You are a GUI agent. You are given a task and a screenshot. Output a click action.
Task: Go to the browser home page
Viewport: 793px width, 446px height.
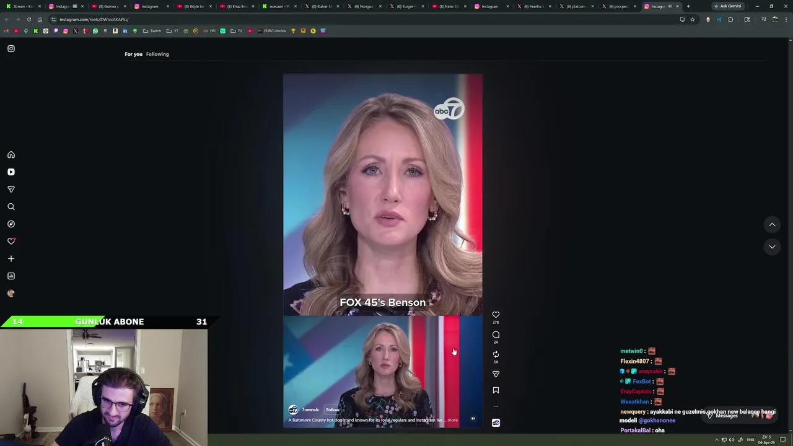[40, 19]
